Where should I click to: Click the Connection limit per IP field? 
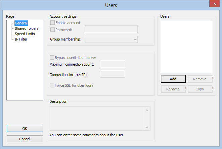click(113, 74)
